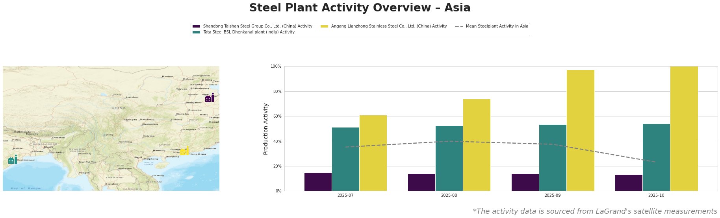This screenshot has height=218, width=720.
Task: Click the 100% y-axis tick label
Action: (x=276, y=66)
